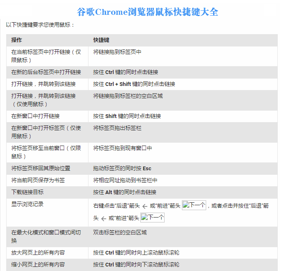The height and width of the screenshot is (271, 286).
Task: Click the cell 显示浏览记录
Action: pyautogui.click(x=47, y=213)
